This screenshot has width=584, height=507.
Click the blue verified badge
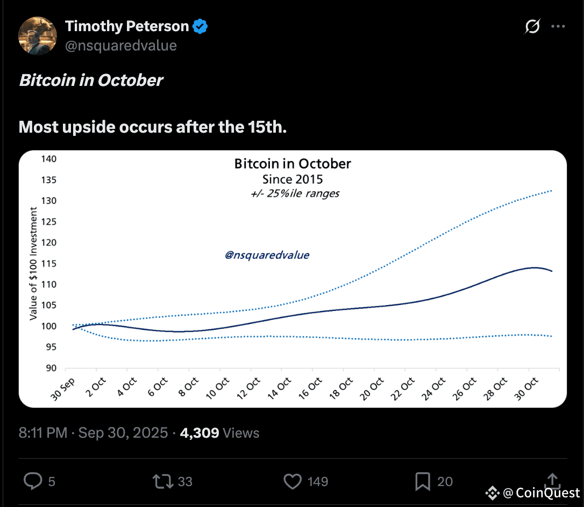click(x=201, y=26)
